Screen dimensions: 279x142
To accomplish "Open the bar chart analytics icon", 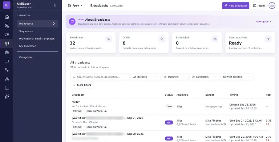I will 7,88.
